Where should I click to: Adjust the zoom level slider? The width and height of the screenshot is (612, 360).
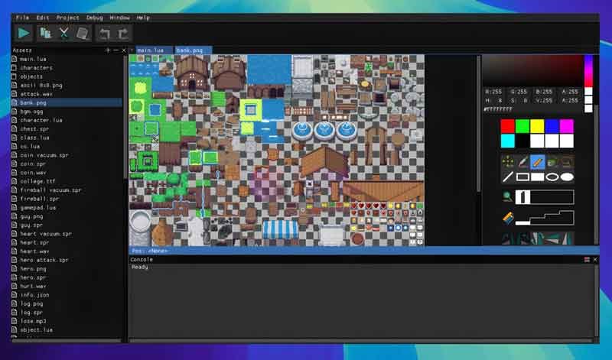[545, 197]
